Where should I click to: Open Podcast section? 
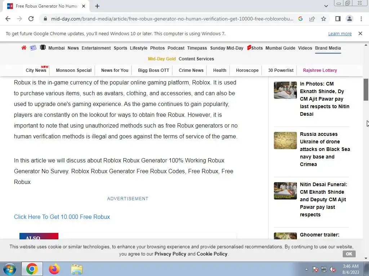tap(176, 48)
